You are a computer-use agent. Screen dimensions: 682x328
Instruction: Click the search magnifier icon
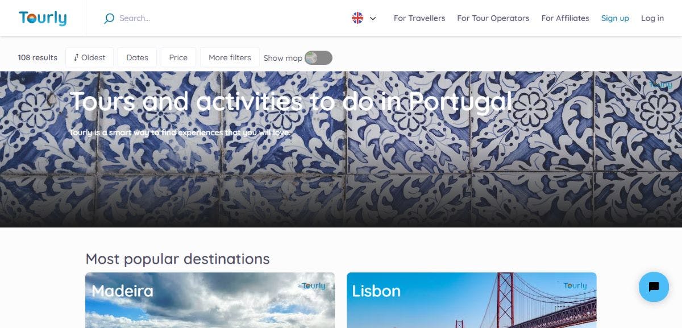(x=109, y=18)
